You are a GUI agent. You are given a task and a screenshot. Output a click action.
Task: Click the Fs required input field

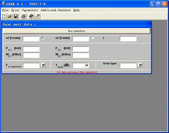point(31,65)
